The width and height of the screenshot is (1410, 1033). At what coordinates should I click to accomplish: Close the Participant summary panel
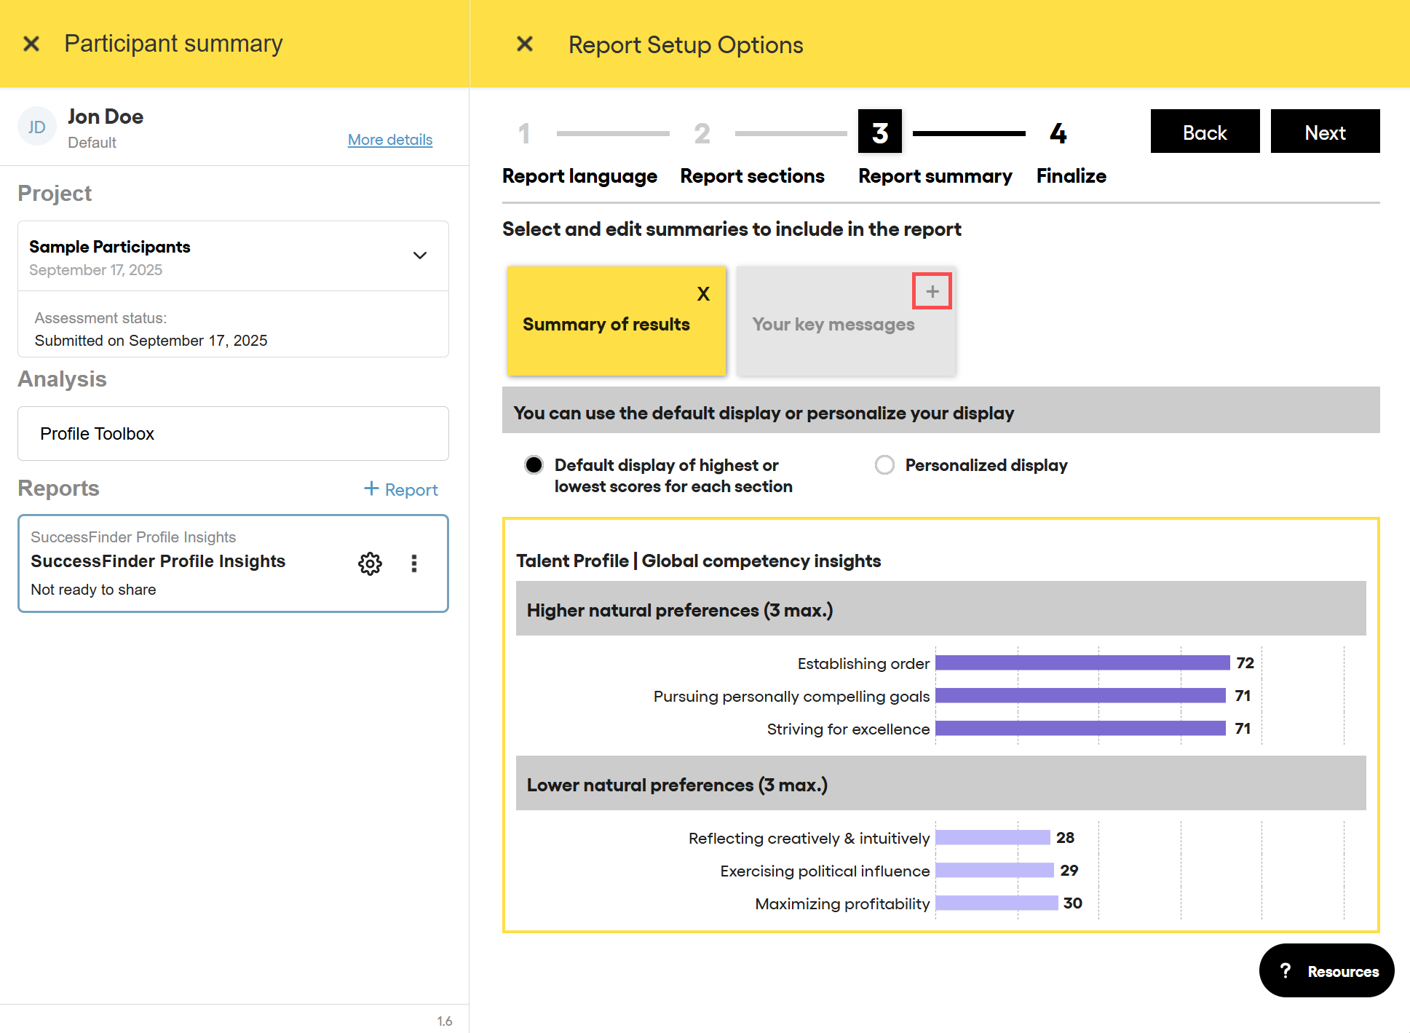(x=31, y=44)
